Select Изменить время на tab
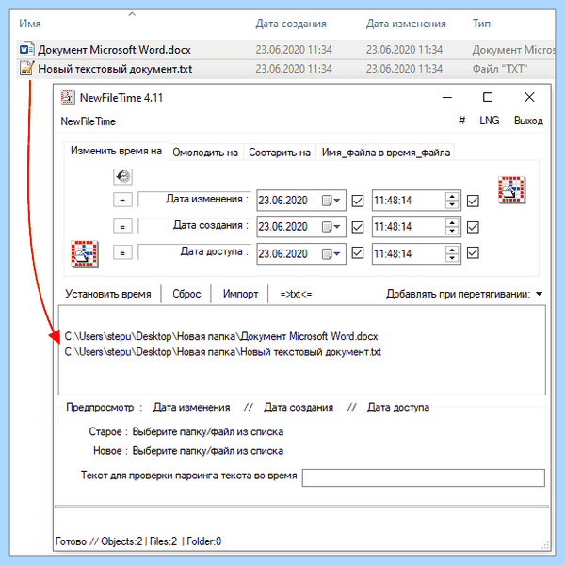This screenshot has width=565, height=565. (x=116, y=151)
